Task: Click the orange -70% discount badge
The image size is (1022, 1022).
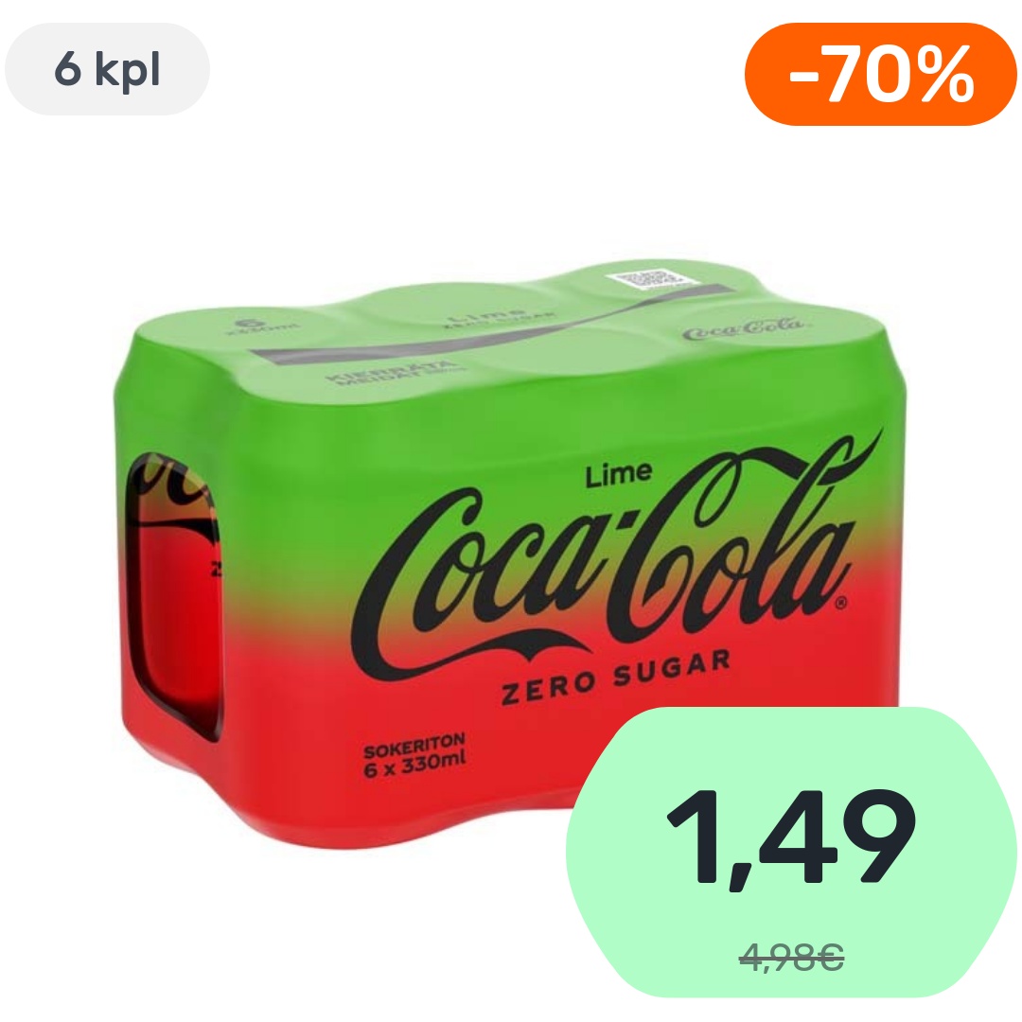Action: [881, 74]
